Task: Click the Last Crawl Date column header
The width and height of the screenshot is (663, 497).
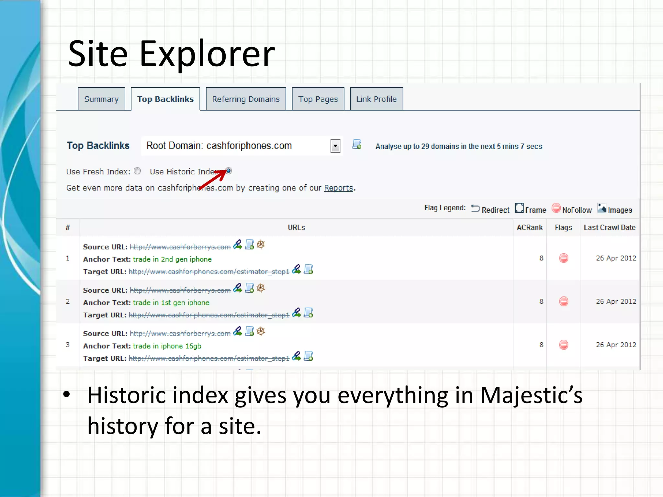Action: tap(610, 227)
